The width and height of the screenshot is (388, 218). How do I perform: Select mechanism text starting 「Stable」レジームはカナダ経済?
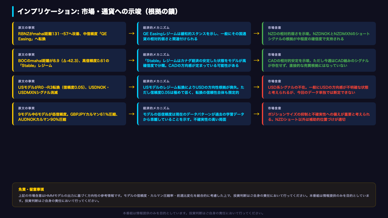click(195, 63)
